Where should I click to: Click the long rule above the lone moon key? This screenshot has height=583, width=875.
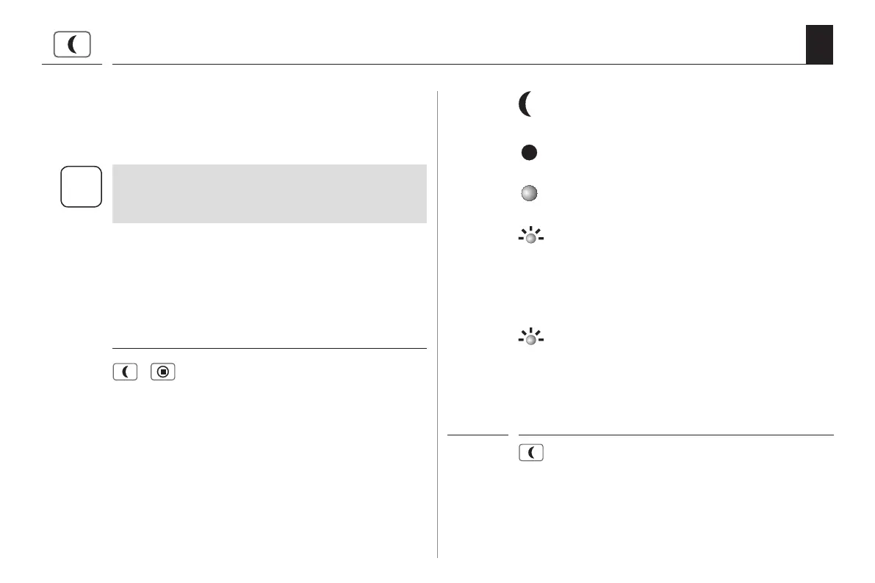click(x=676, y=435)
